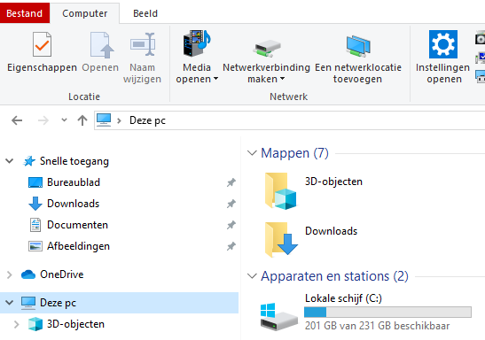Collapse the Mappen (7) group
This screenshot has width=485, height=340.
[x=252, y=153]
